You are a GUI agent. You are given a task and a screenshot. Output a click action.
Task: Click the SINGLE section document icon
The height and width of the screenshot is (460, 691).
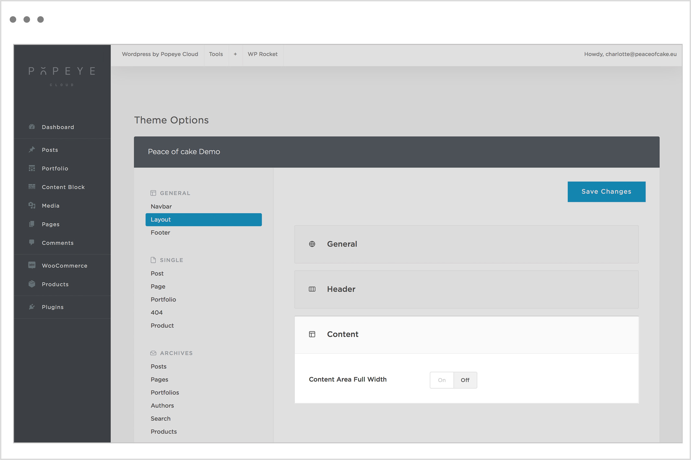[153, 260]
